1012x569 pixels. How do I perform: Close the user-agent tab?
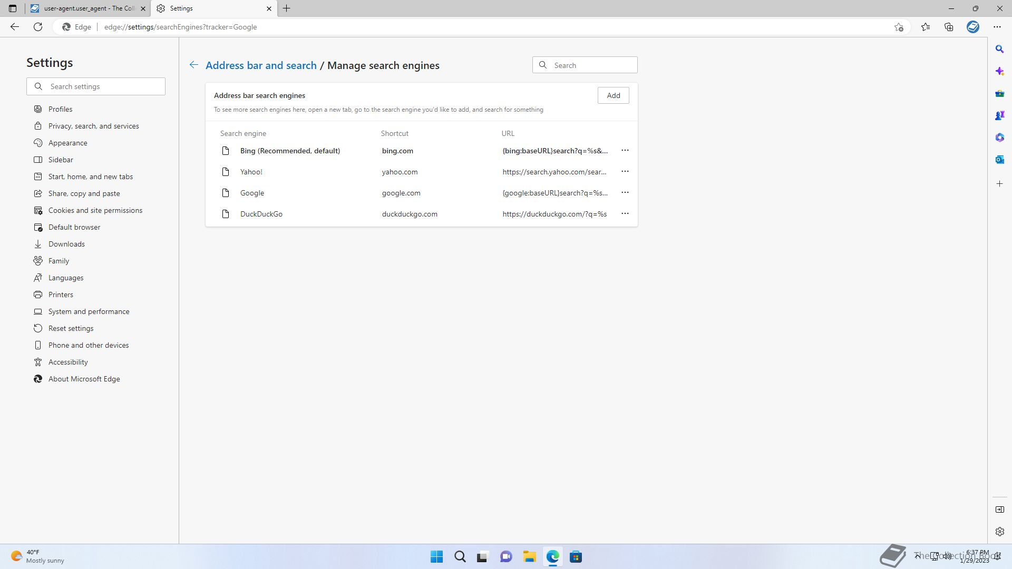[143, 8]
